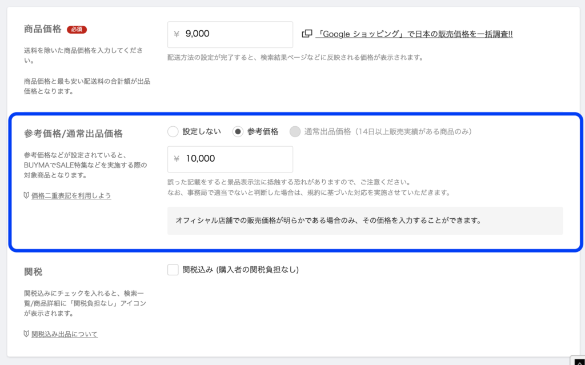This screenshot has width=585, height=365.
Task: Open the 価格二重表記を利用しよう link
Action: pyautogui.click(x=71, y=196)
